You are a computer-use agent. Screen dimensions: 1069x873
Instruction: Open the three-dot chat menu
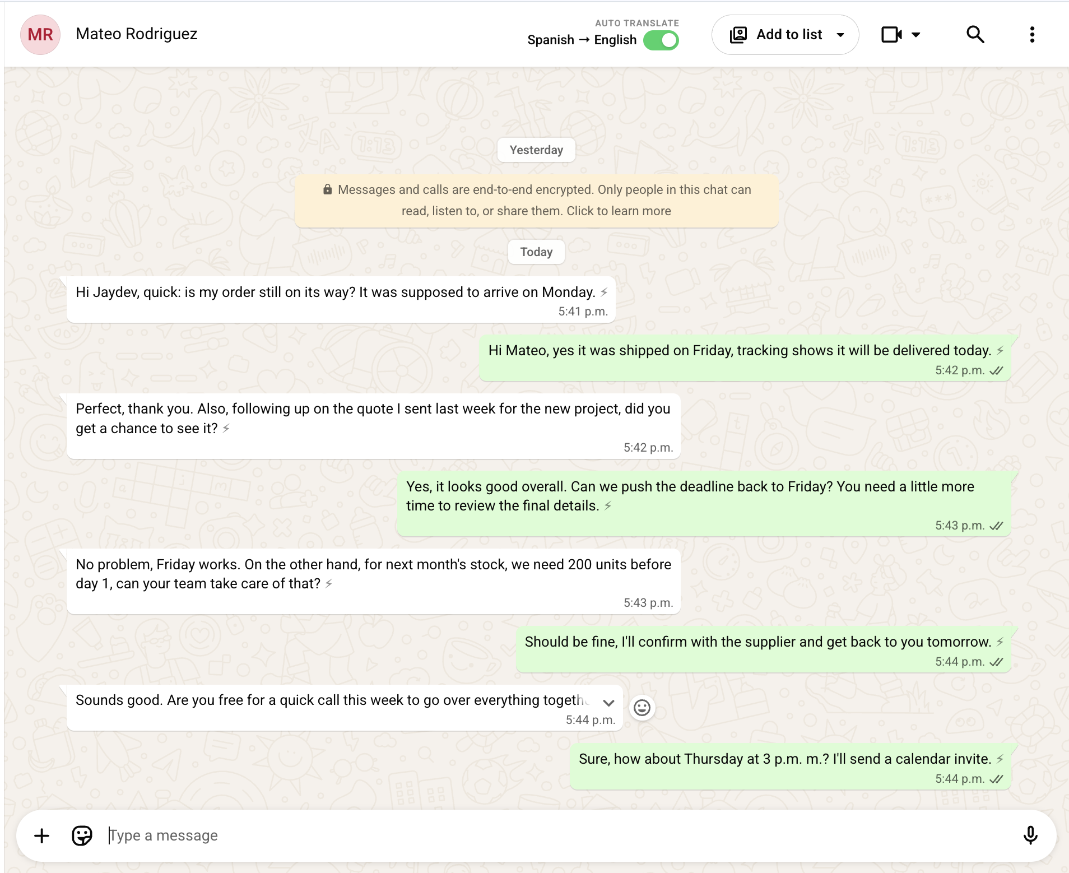[1032, 35]
